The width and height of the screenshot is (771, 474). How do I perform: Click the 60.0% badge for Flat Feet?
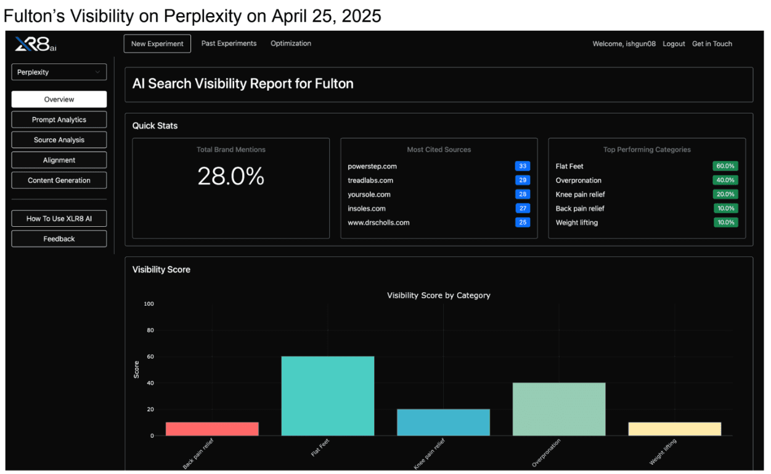[725, 166]
